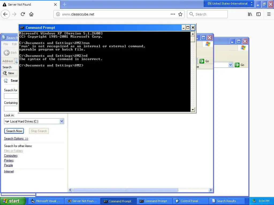Click the Search for text field
This screenshot has height=205, width=274.
point(11,96)
